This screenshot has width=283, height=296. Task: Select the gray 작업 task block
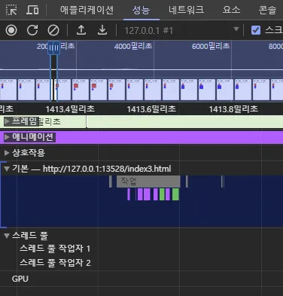pyautogui.click(x=148, y=182)
